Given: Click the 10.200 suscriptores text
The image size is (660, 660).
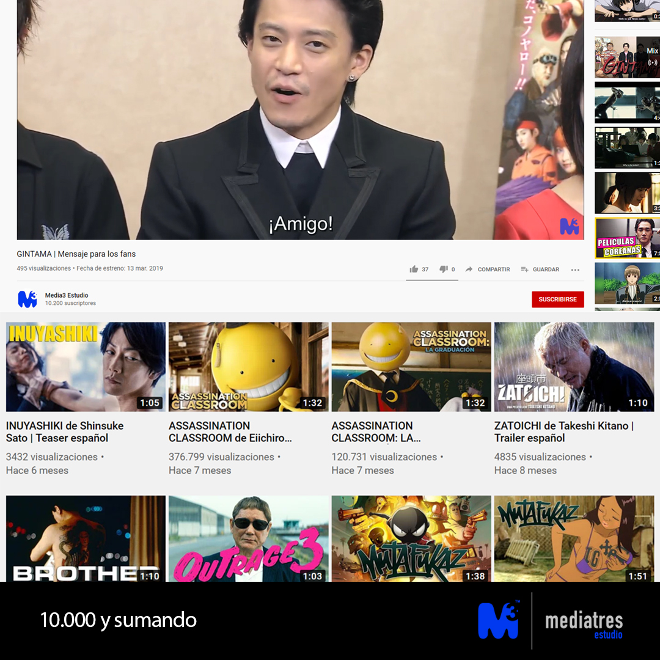Looking at the screenshot, I should 70,303.
